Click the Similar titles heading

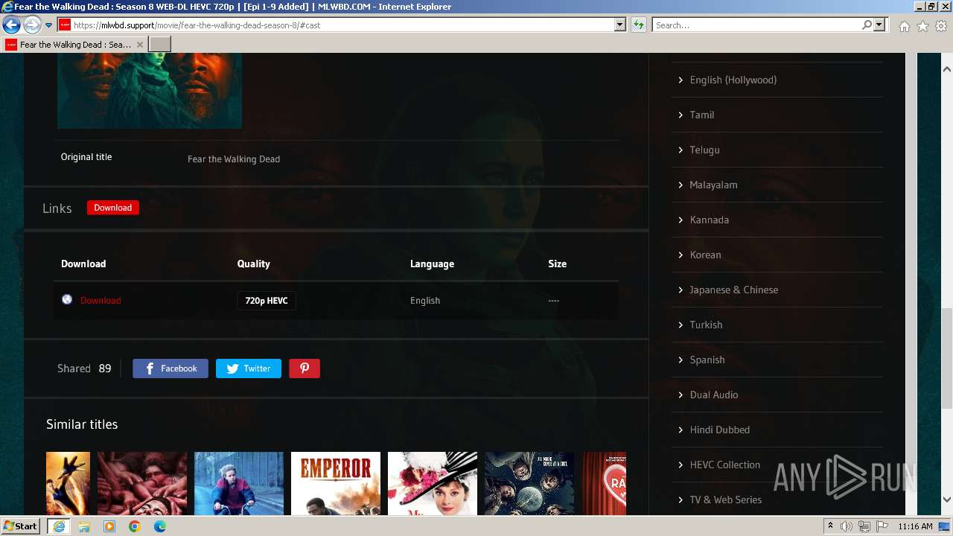point(82,424)
